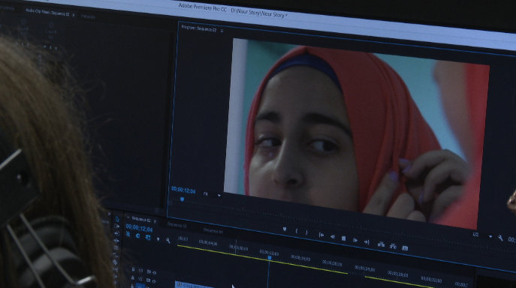Stop playback with the stop button
516x288 pixels.
(x=343, y=238)
